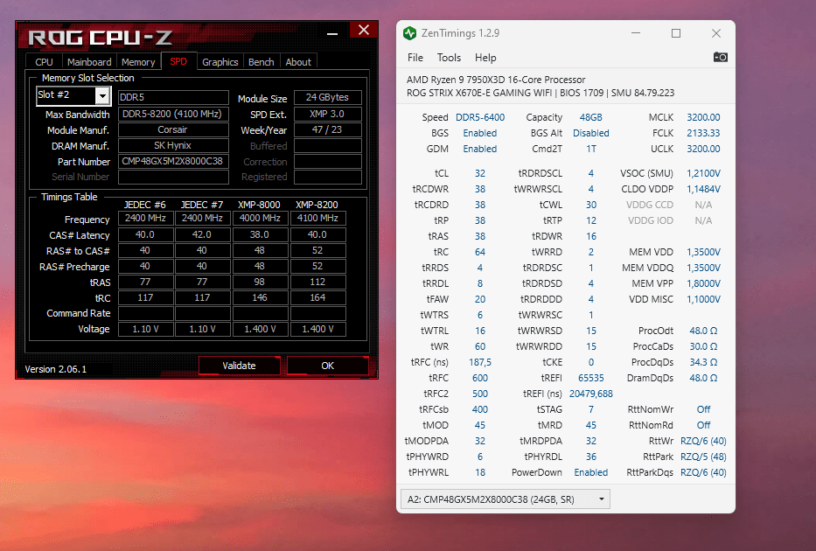Click the XMP-8200 frequency 4100 MHz cell
Image resolution: width=816 pixels, height=551 pixels.
click(x=318, y=218)
